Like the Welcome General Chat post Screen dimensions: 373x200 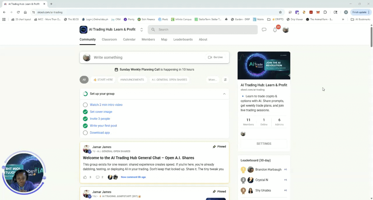pos(85,177)
